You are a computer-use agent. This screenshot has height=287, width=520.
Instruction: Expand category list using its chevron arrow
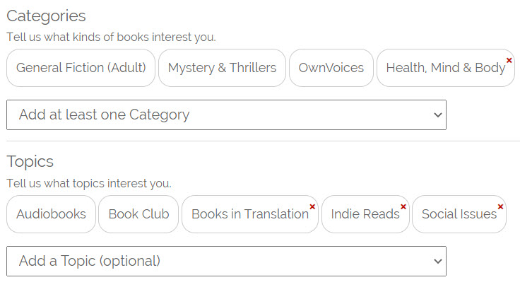[437, 115]
